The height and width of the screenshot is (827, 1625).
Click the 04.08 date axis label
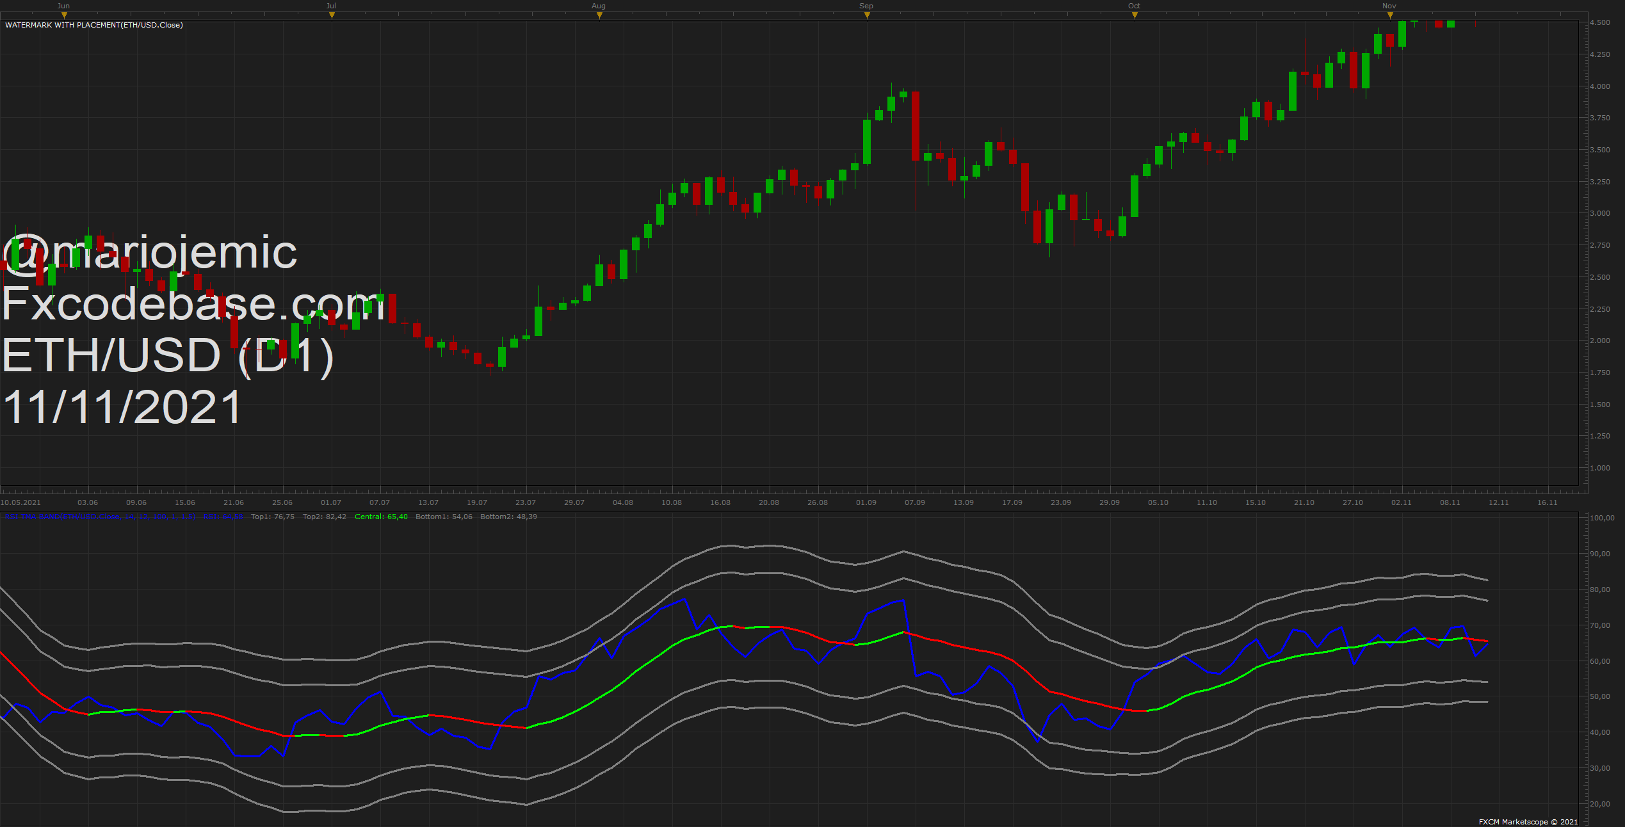(x=623, y=502)
